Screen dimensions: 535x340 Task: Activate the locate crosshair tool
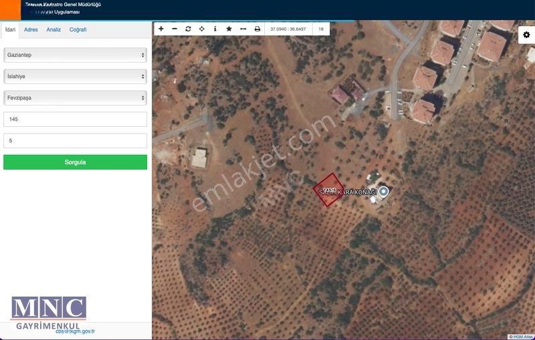[202, 29]
